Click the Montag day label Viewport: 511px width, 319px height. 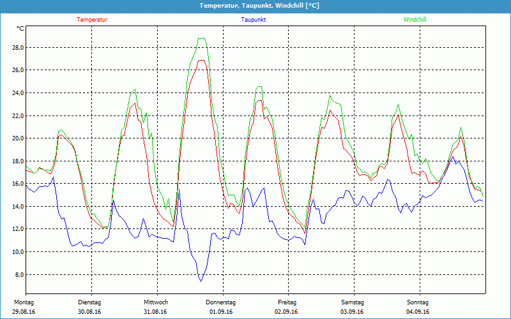pos(24,302)
